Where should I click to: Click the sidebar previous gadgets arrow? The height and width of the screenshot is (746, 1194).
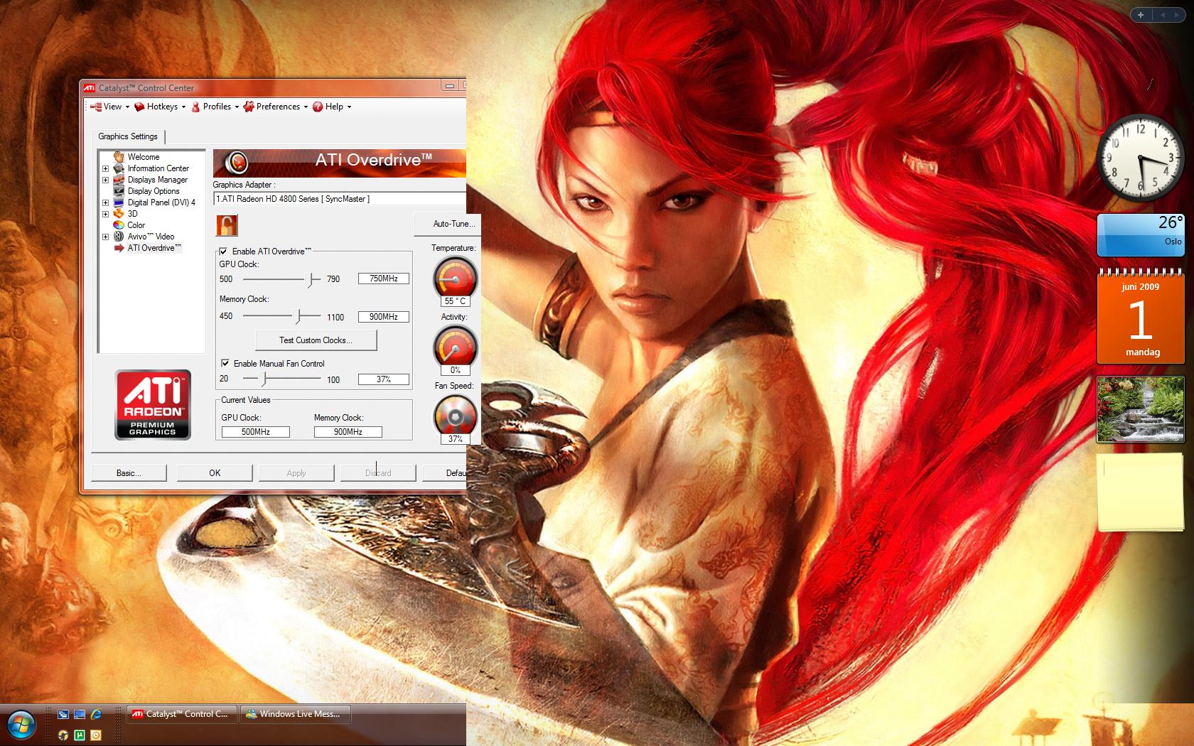pos(1163,14)
